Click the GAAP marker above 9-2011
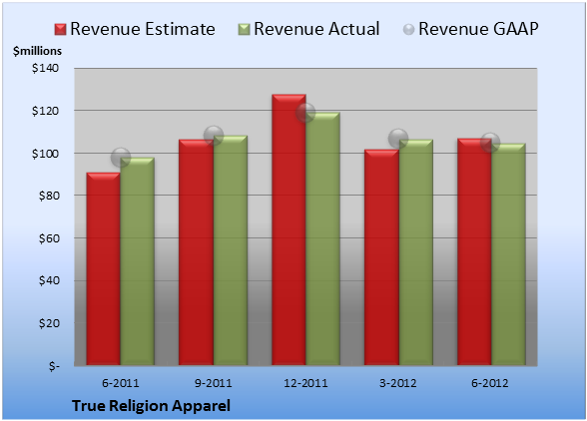 pyautogui.click(x=214, y=136)
